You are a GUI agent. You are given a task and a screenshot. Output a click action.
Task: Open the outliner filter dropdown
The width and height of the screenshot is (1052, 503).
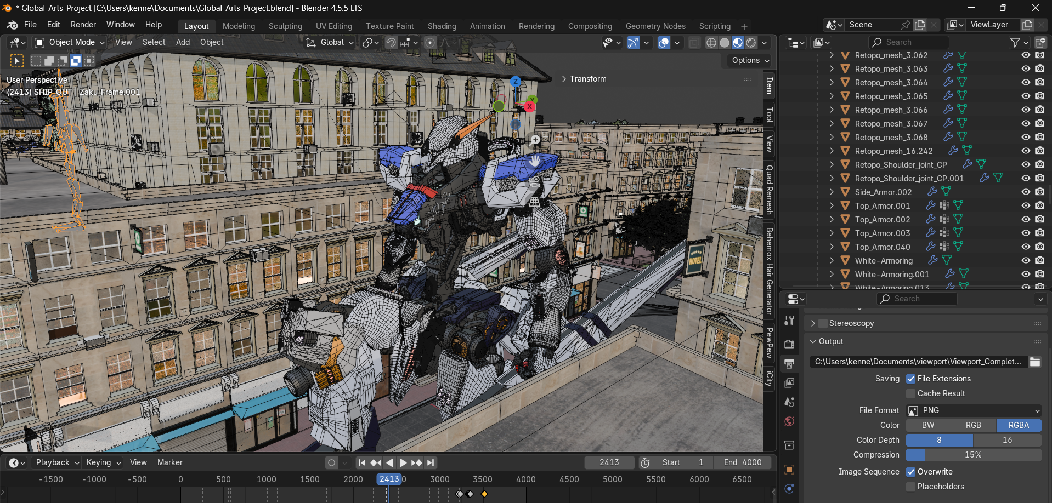point(1019,43)
